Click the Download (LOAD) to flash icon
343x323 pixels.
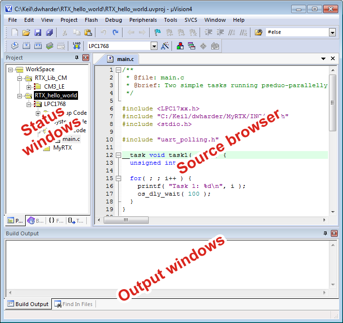[77, 46]
